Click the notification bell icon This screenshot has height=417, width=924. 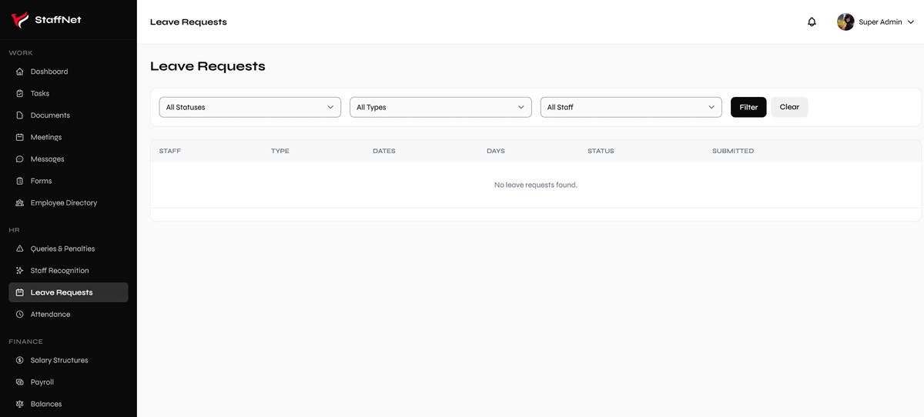click(x=812, y=22)
